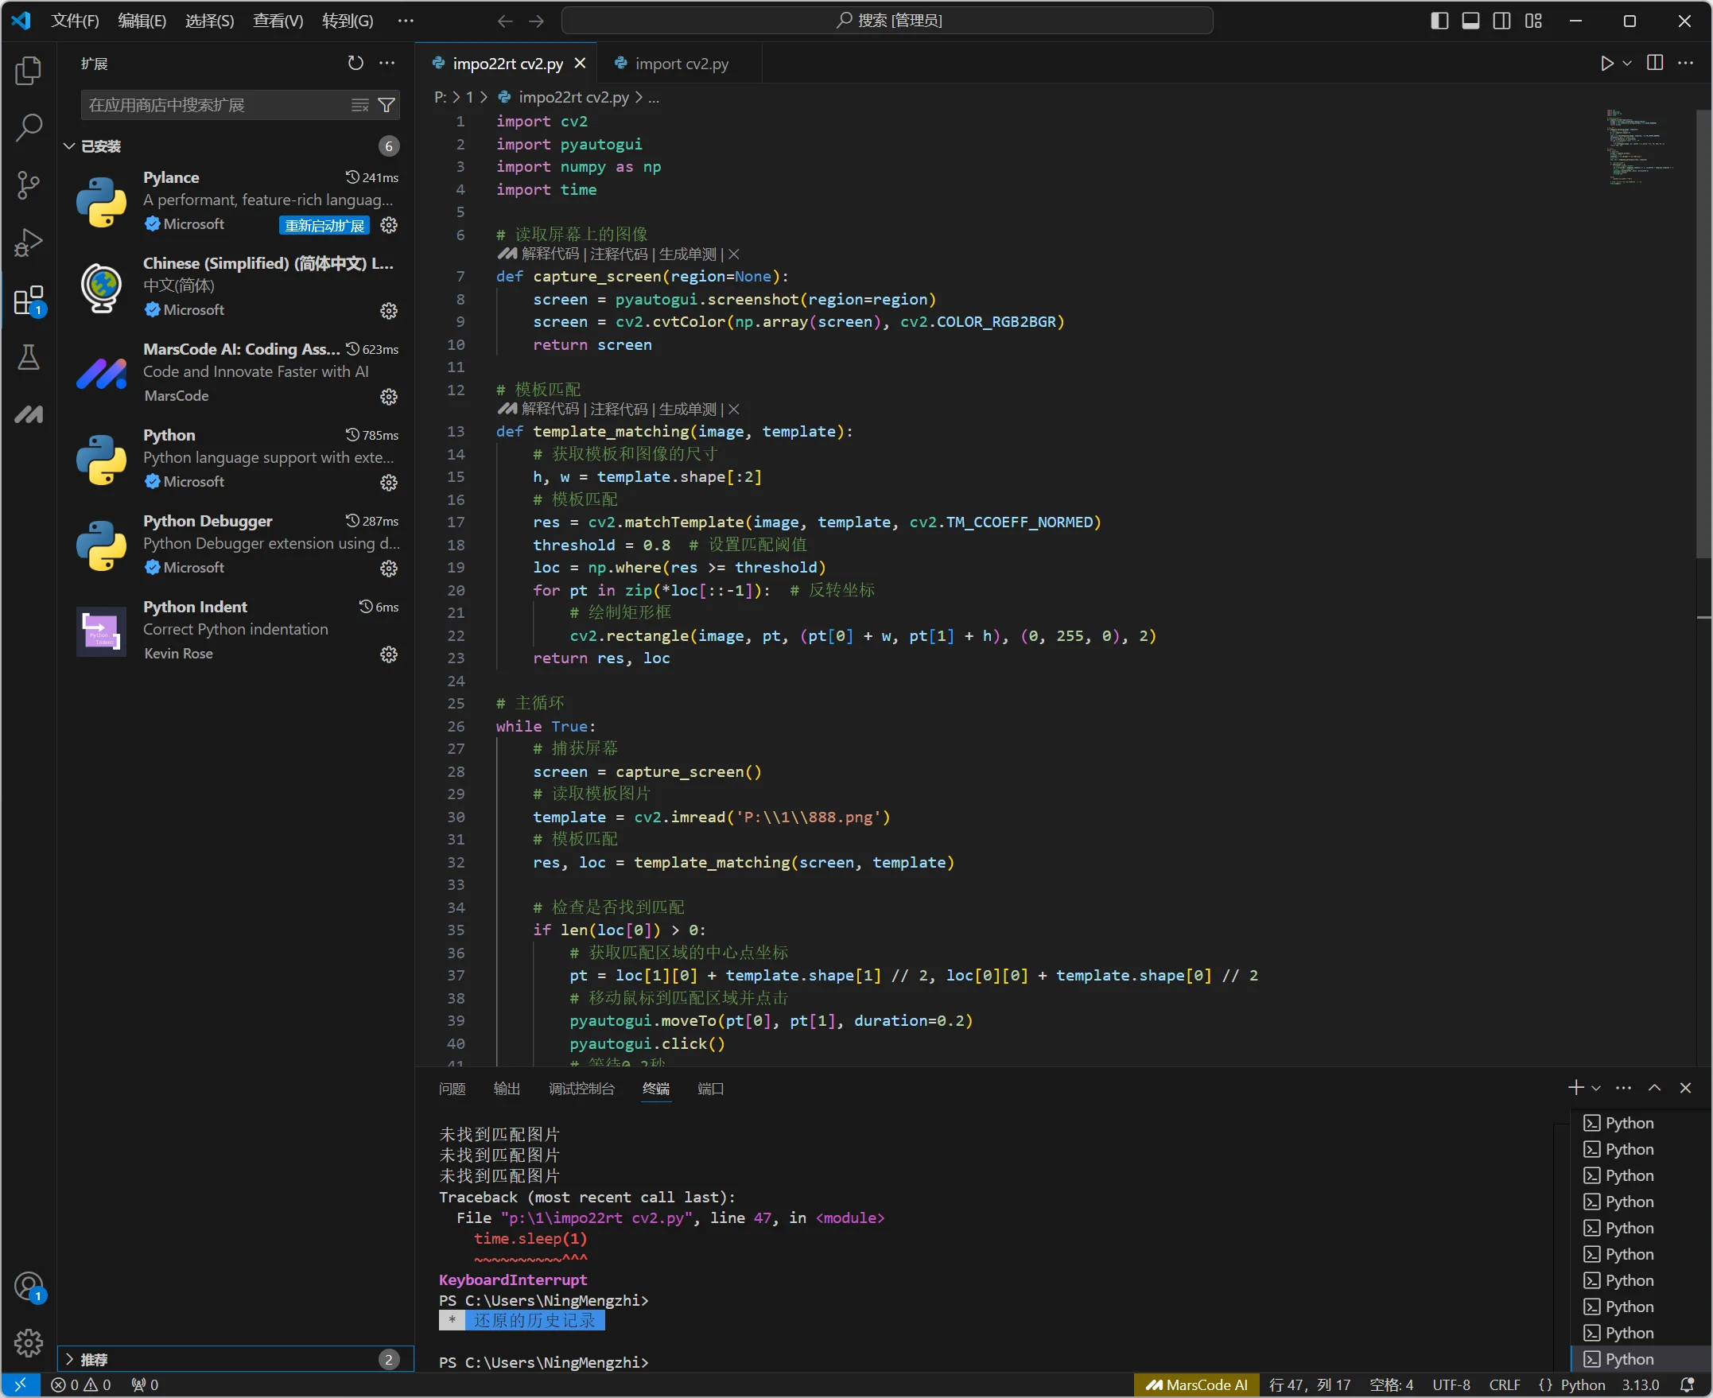Click 解释代码 above capture_screen function
This screenshot has width=1713, height=1398.
point(550,254)
